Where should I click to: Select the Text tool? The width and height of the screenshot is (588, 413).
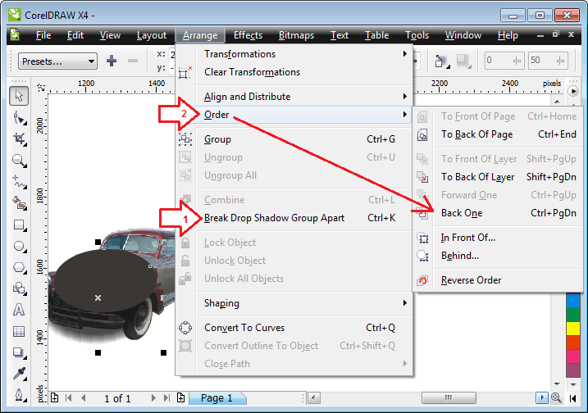click(x=19, y=310)
